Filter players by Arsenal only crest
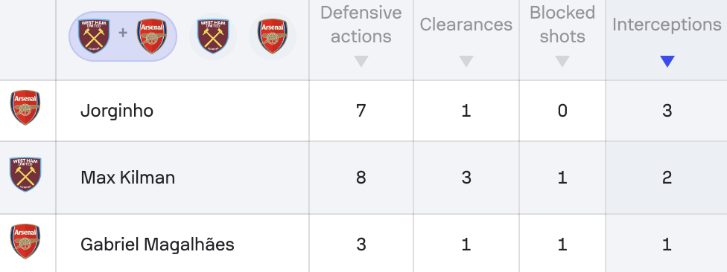Viewport: 727px width, 272px height. 273,36
